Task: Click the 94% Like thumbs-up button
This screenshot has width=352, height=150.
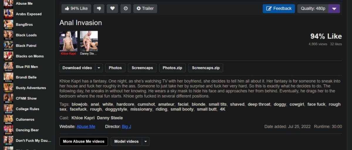Action: click(76, 8)
